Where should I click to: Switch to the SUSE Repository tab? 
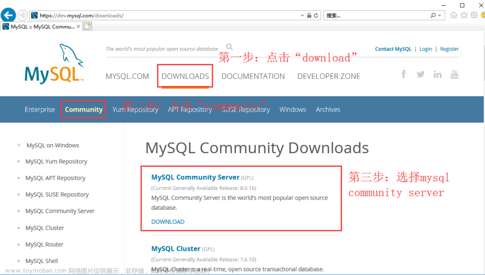coord(245,109)
